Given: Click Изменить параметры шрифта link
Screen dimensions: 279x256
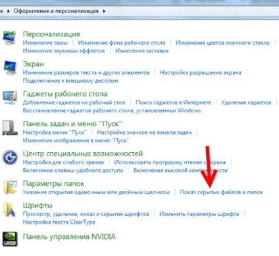Looking at the screenshot, I should (199, 214).
